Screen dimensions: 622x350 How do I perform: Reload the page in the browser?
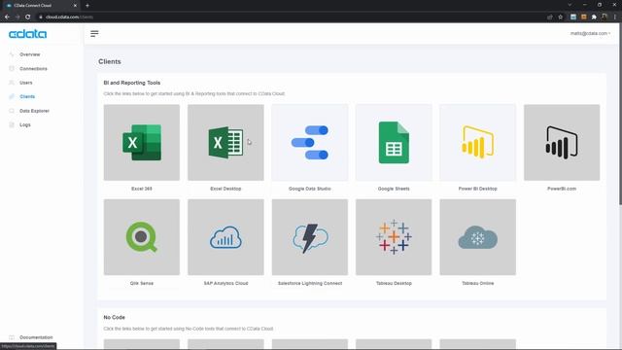click(28, 17)
